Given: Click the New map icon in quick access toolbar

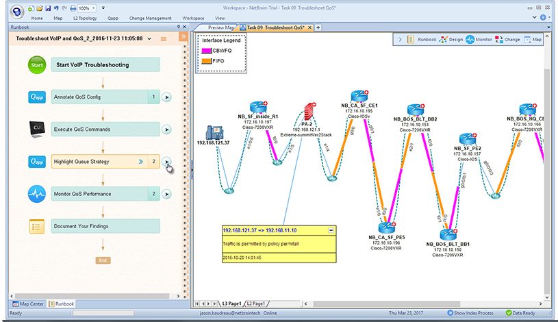Looking at the screenshot, I should [x=31, y=8].
